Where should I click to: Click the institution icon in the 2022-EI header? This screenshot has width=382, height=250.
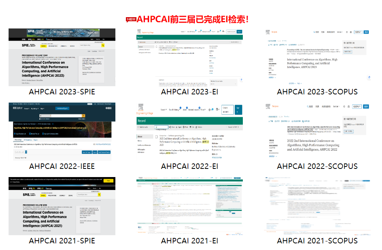(x=217, y=109)
